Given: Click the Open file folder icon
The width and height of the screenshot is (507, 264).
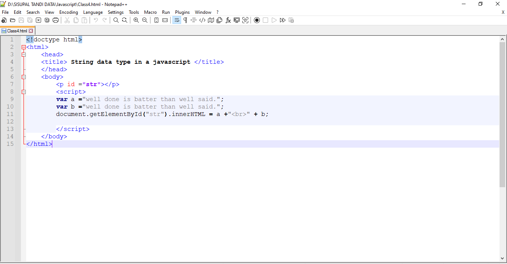Looking at the screenshot, I should [x=13, y=20].
